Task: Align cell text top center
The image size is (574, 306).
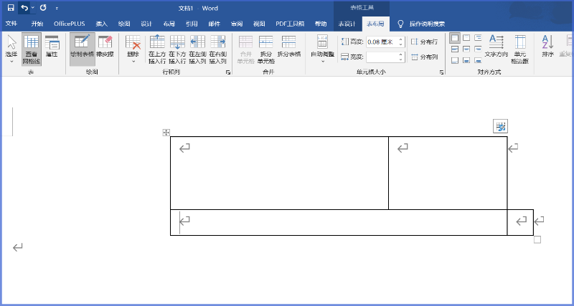Action: coord(466,38)
